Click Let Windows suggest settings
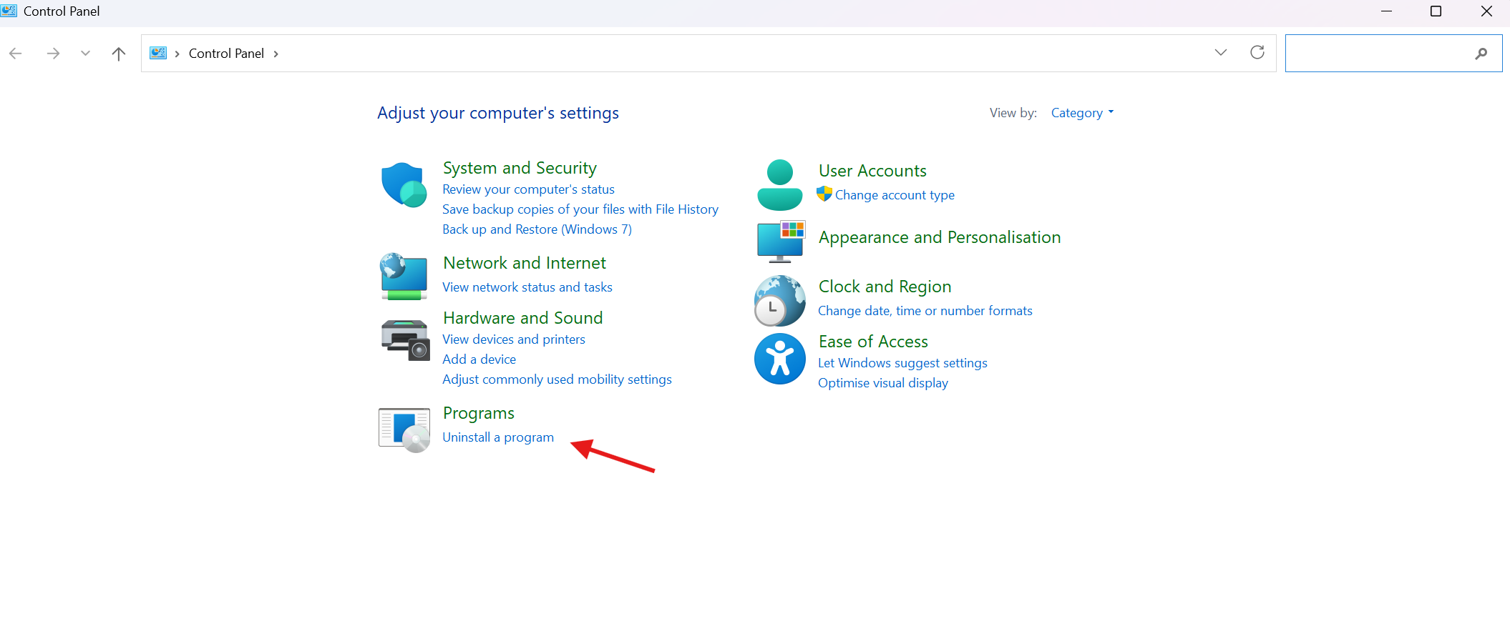Screen dimensions: 1510x626 [x=902, y=363]
